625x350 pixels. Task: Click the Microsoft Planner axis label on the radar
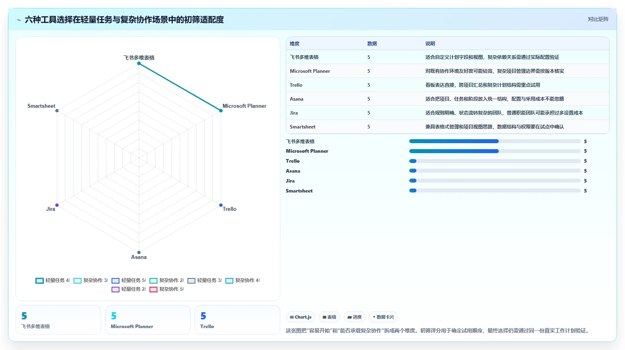[x=244, y=106]
